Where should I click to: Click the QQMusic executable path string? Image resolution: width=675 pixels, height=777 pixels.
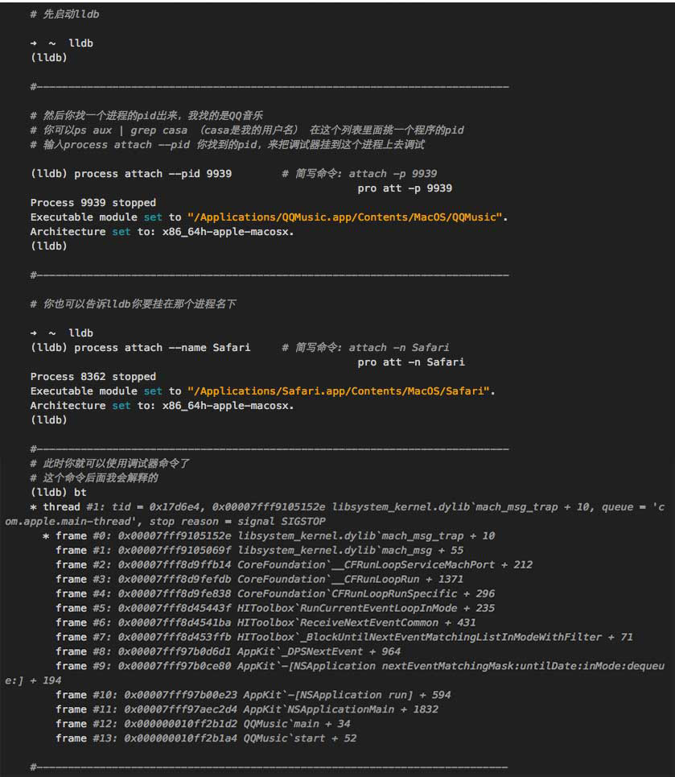click(x=346, y=217)
